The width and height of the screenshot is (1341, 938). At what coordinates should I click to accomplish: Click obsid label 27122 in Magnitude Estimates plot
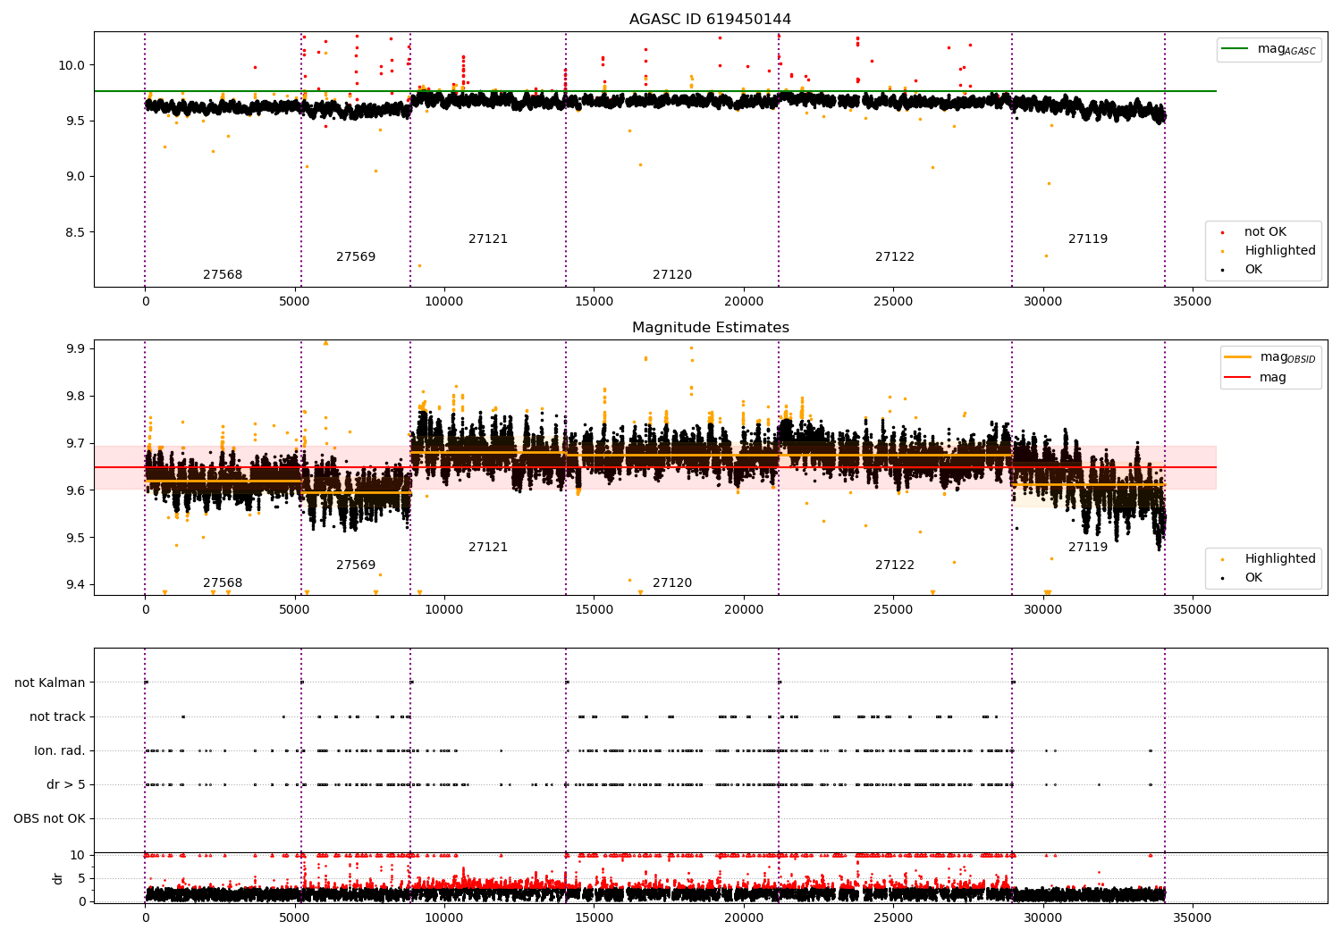[895, 565]
